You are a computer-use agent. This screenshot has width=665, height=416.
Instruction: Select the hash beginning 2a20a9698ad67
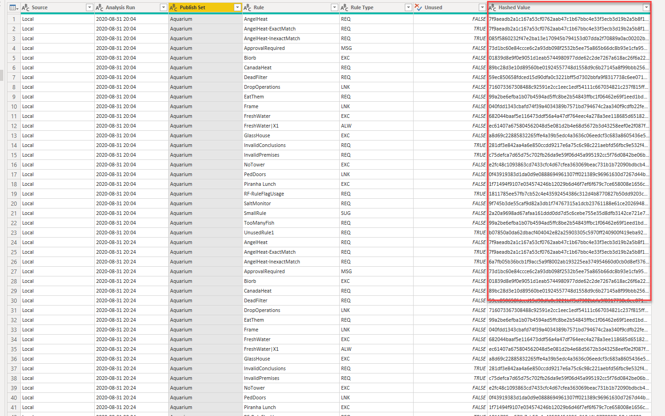[569, 213]
